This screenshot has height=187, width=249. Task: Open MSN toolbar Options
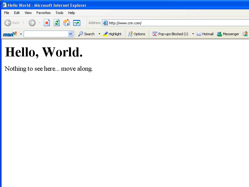coord(137,34)
